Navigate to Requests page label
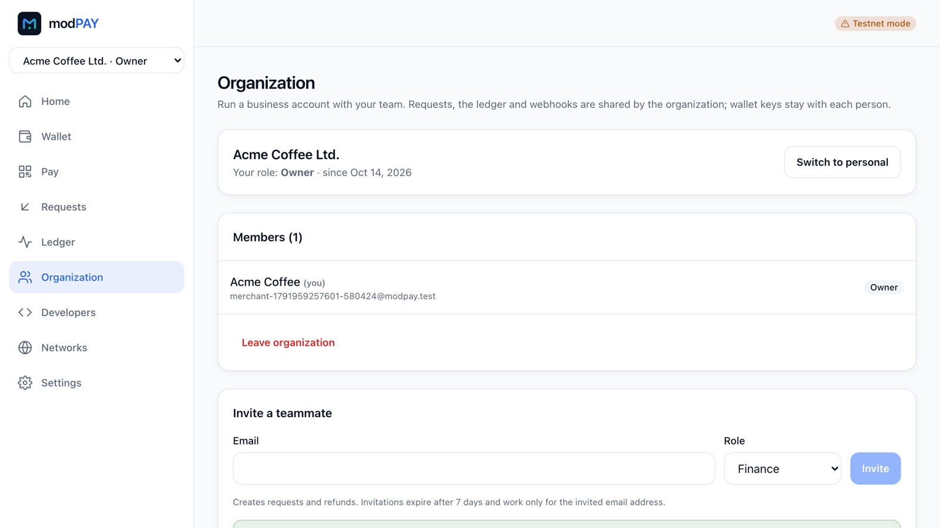 pyautogui.click(x=63, y=207)
